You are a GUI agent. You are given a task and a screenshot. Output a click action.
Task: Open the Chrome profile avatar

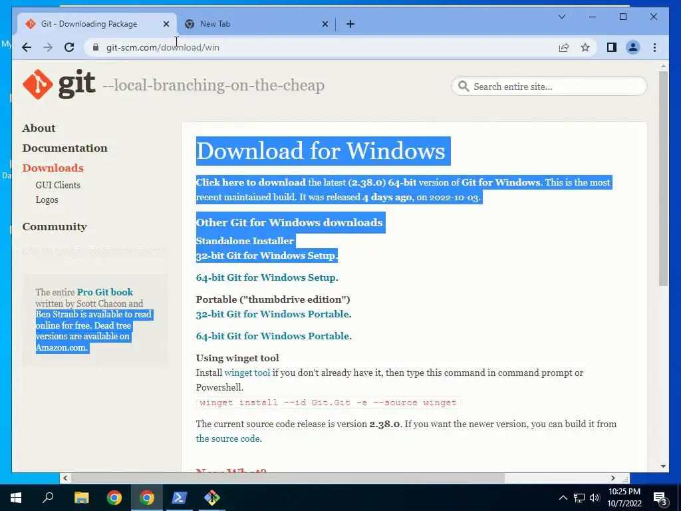[x=633, y=47]
